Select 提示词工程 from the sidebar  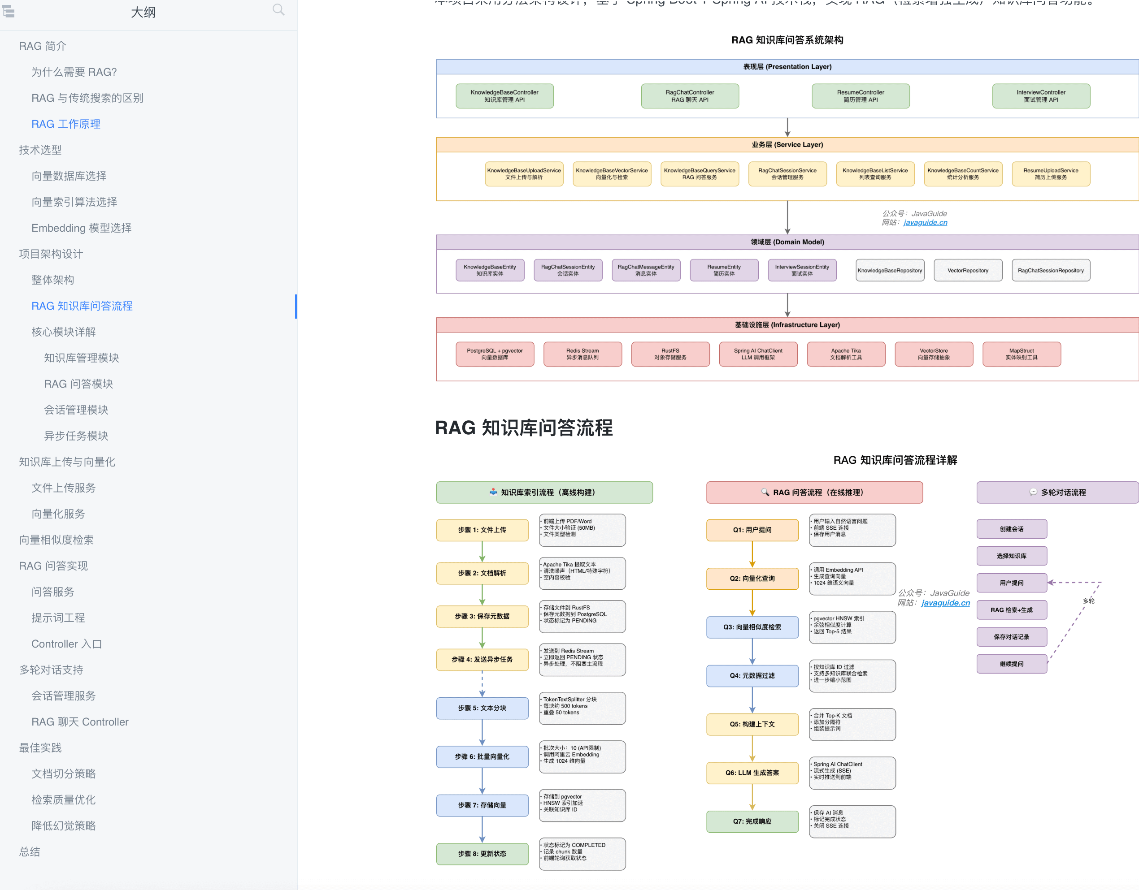[58, 618]
